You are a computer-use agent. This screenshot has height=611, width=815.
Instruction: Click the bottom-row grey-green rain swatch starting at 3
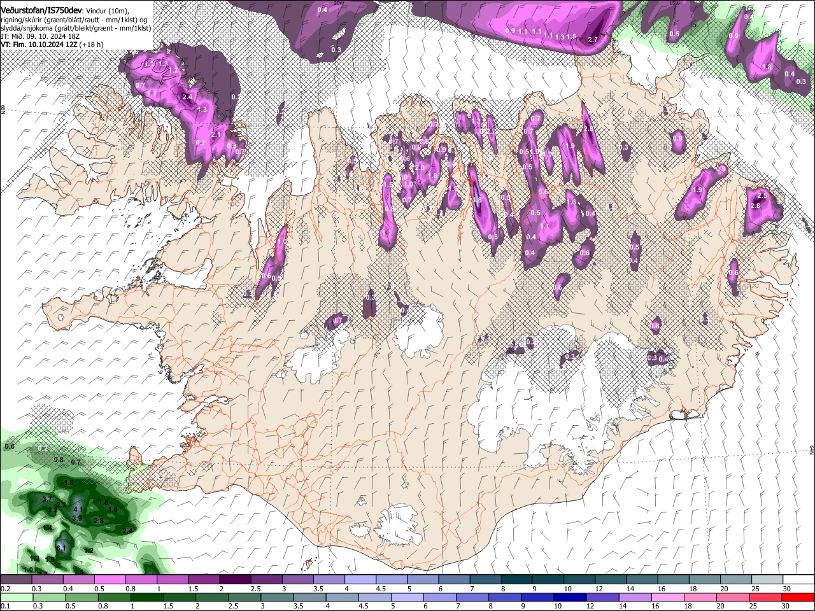point(277,597)
